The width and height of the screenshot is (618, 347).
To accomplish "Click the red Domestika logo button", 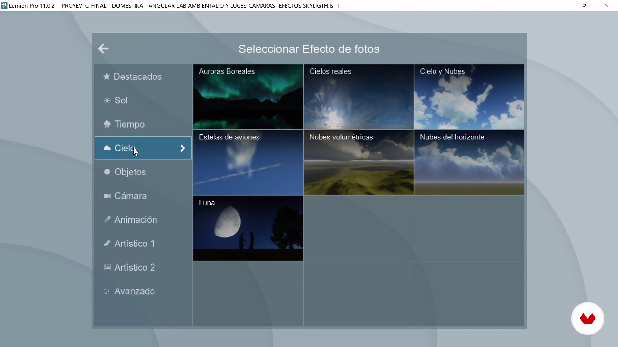I will pos(587,318).
